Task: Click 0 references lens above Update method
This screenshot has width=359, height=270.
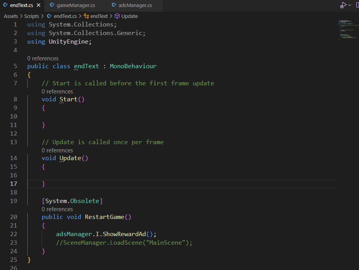Action: tap(57, 150)
